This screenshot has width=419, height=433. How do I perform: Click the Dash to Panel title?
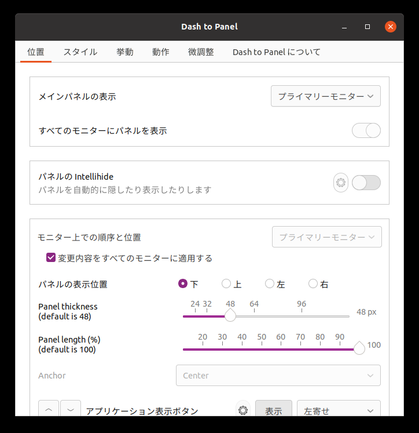[x=209, y=27]
